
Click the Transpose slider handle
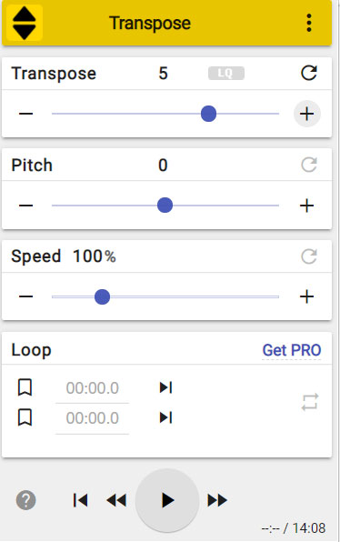(208, 114)
